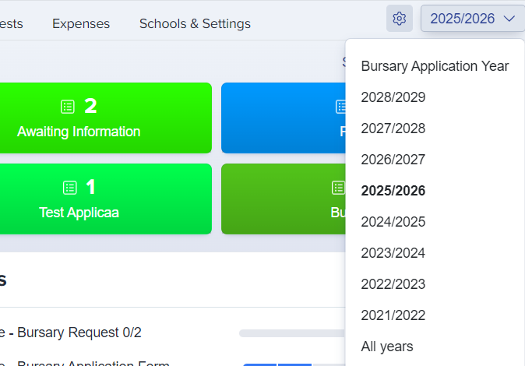Pick 2024/2025 in the dropdown list
The height and width of the screenshot is (366, 525).
click(393, 222)
